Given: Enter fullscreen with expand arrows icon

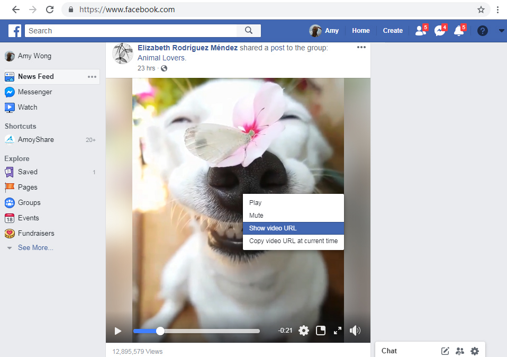Looking at the screenshot, I should point(338,331).
